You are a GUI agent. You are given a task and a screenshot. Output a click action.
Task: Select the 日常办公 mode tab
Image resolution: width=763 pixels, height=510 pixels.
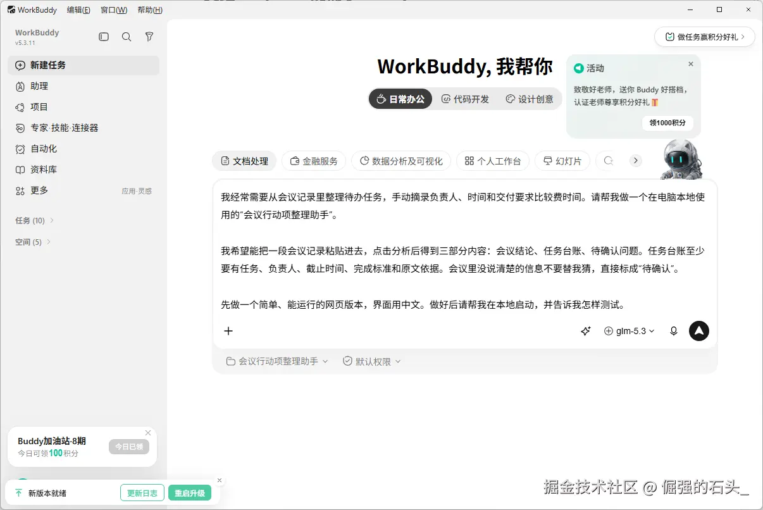click(x=400, y=99)
